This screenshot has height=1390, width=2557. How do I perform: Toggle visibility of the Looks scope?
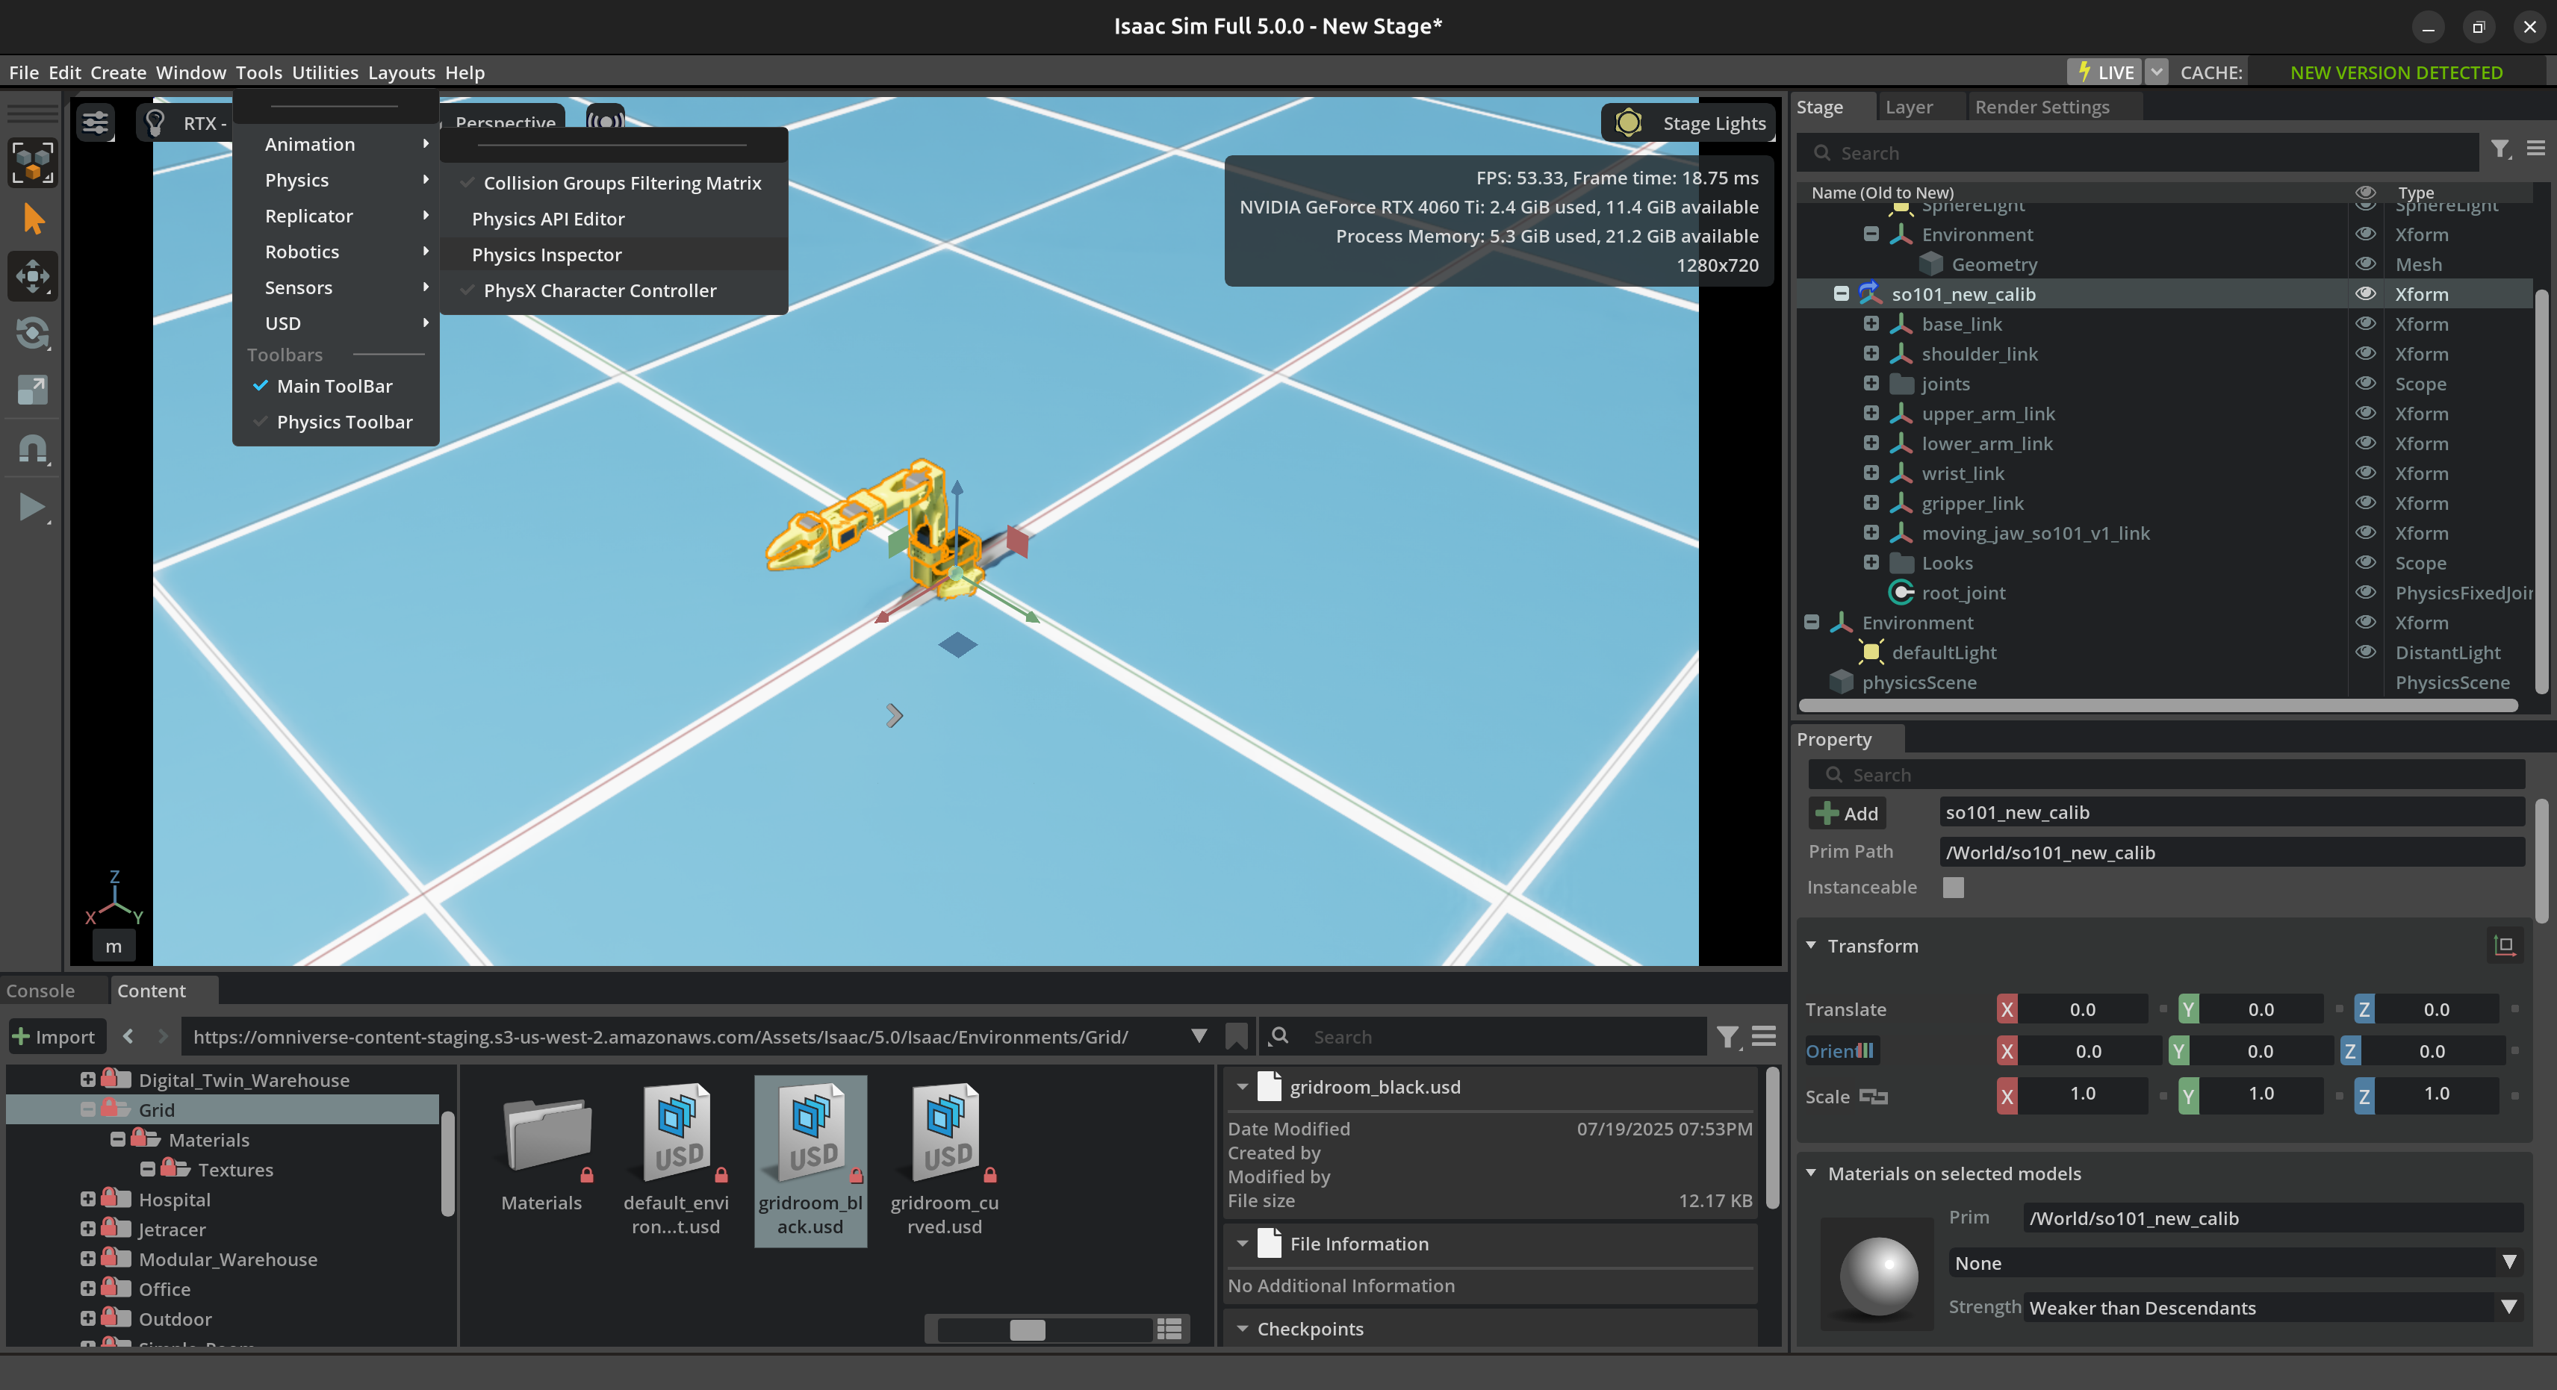tap(2367, 563)
